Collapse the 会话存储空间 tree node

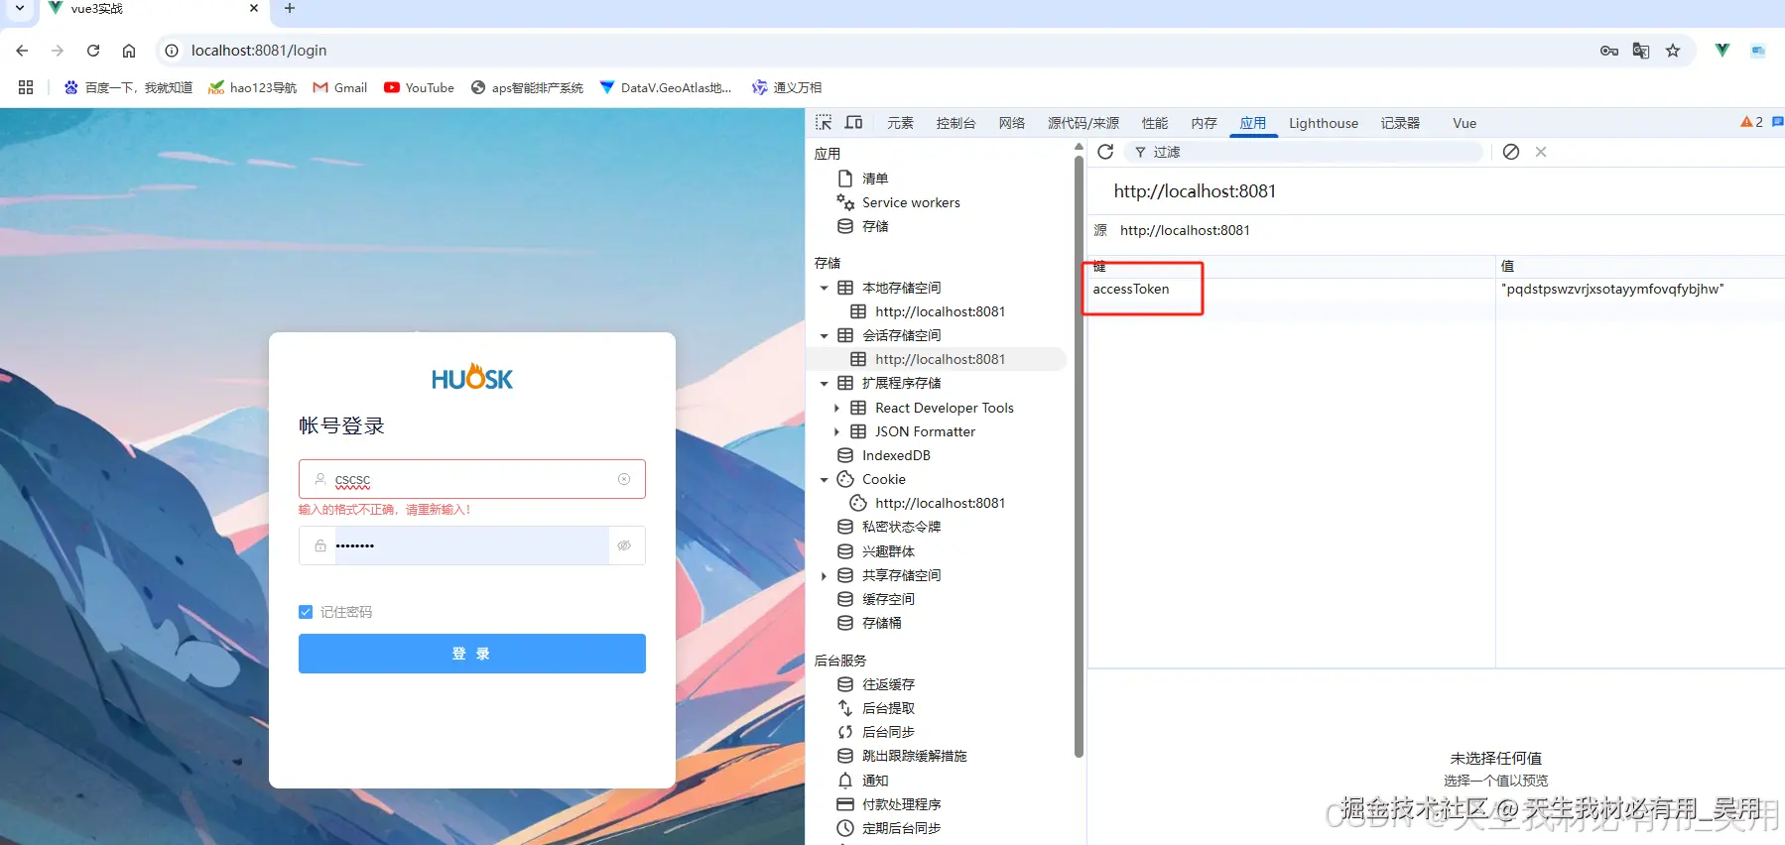[824, 335]
